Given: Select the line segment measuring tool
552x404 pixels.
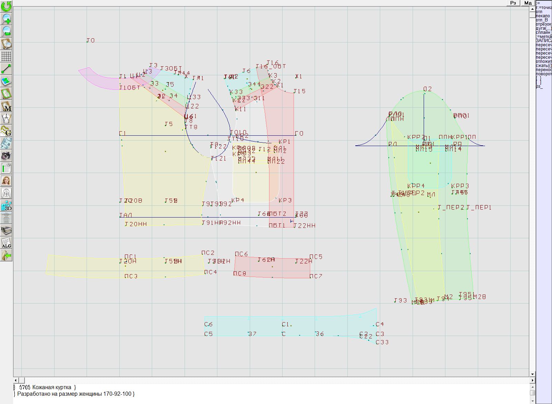Looking at the screenshot, I should click(6, 69).
